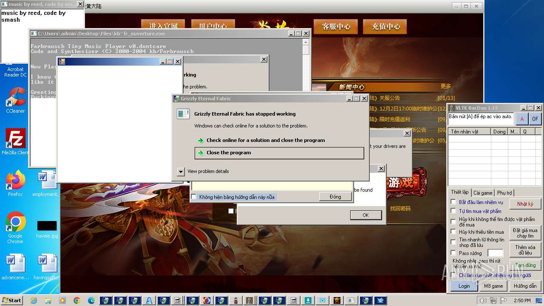Viewport: 544px width, 306px height.
Task: Switch to the small character figure taskbar app
Action: pos(236,300)
